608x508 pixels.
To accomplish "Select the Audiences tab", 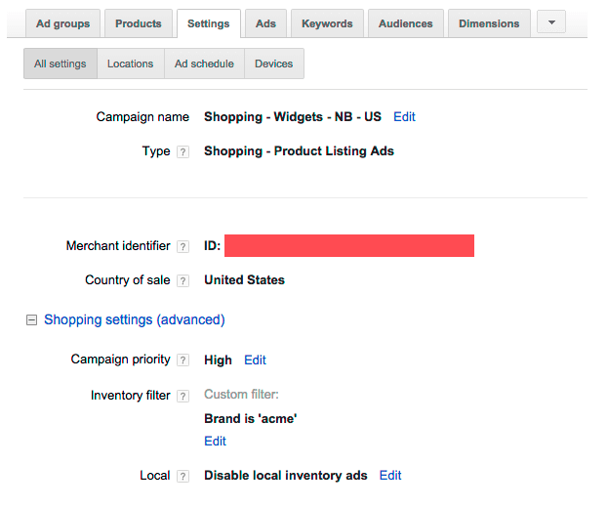I will 405,23.
